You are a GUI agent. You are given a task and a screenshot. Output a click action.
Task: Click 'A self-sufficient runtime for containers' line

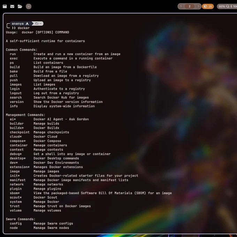(x=45, y=41)
